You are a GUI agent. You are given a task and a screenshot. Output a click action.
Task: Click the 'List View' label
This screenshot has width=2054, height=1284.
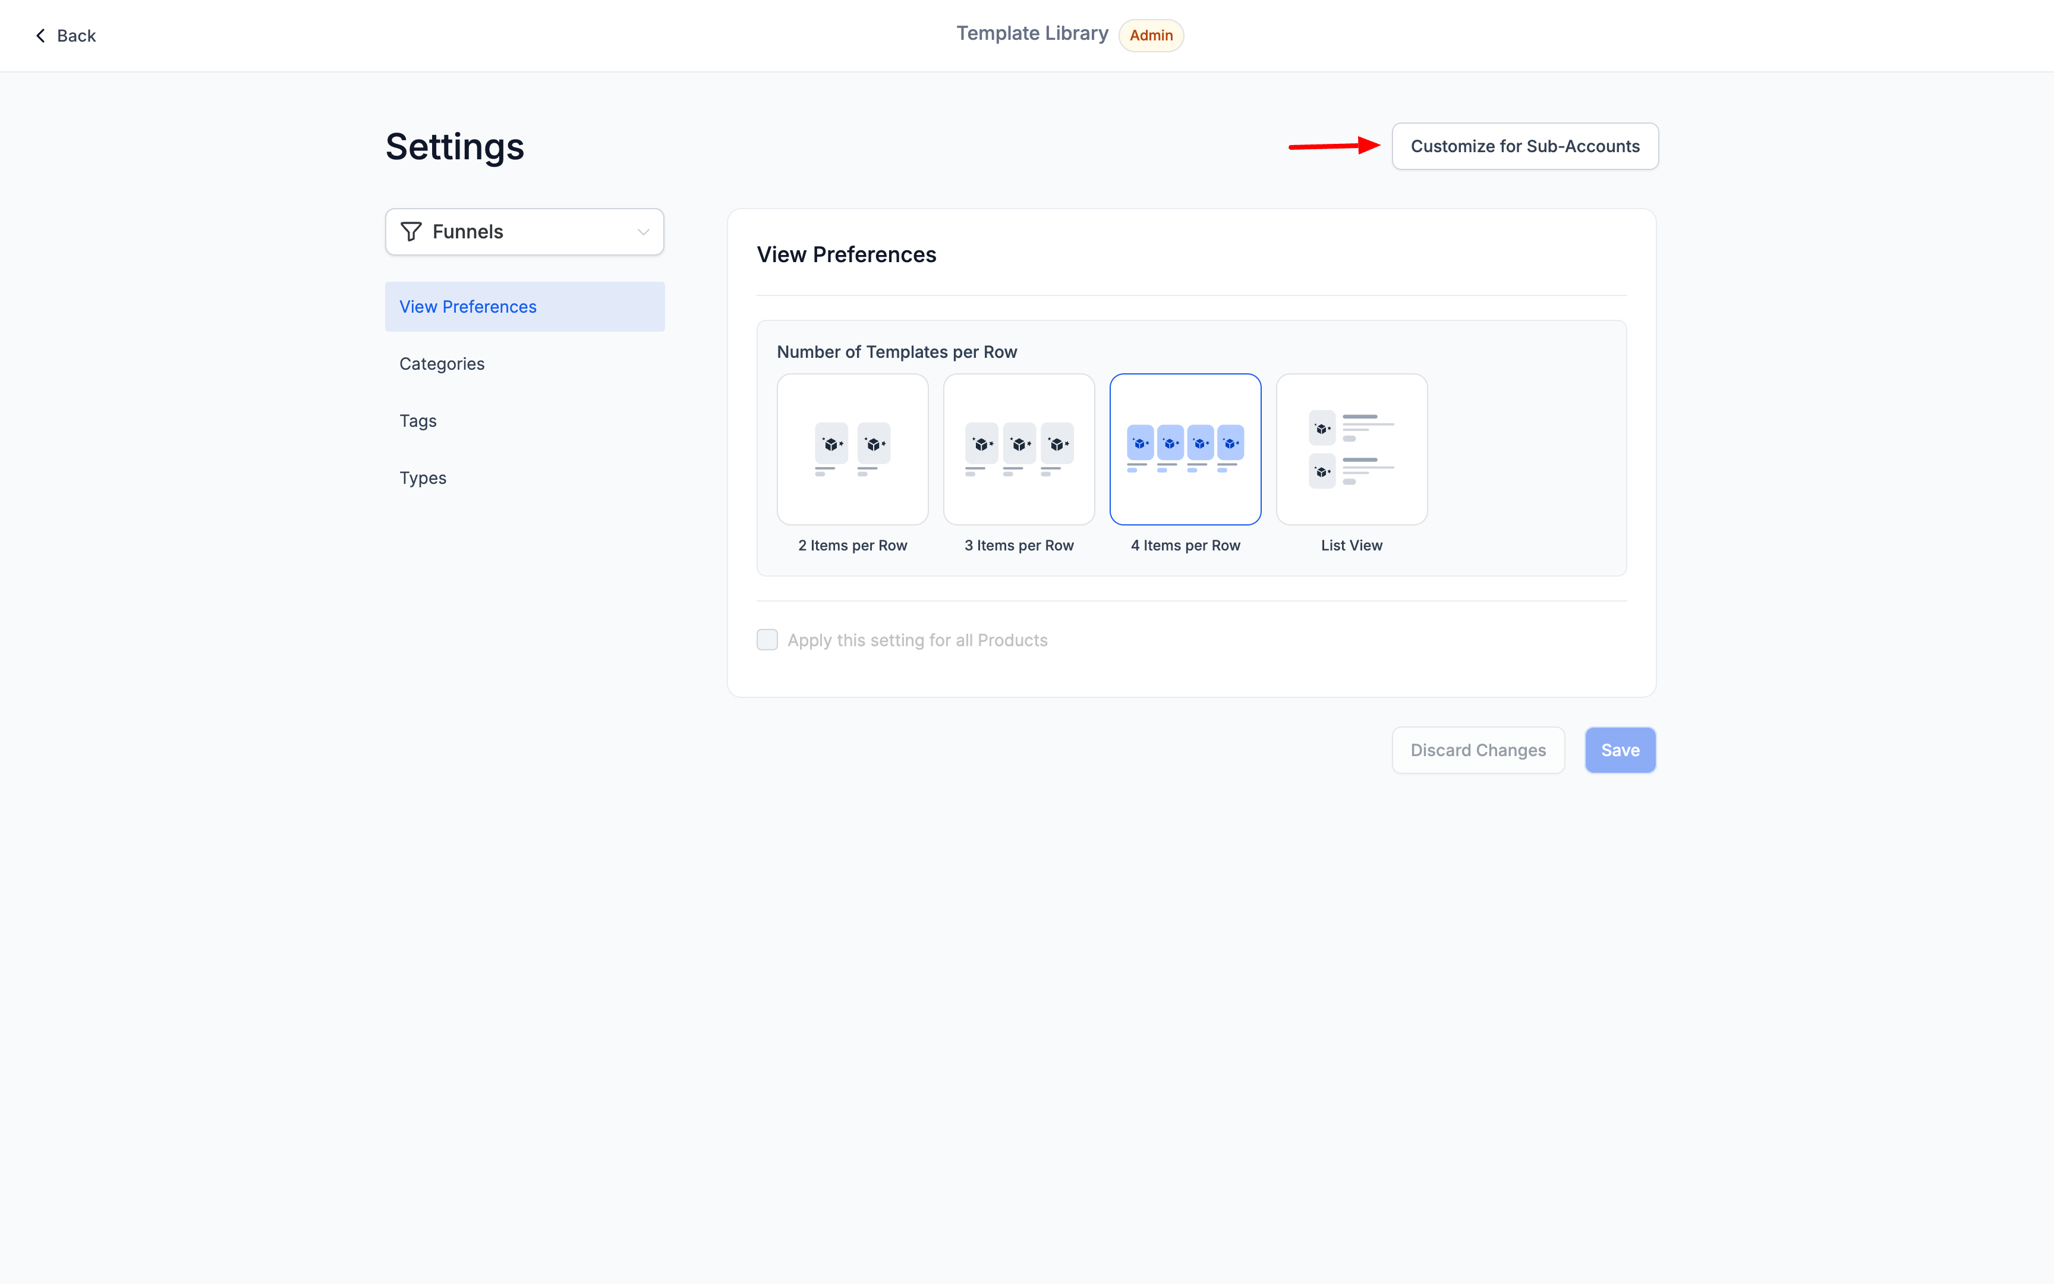point(1352,545)
